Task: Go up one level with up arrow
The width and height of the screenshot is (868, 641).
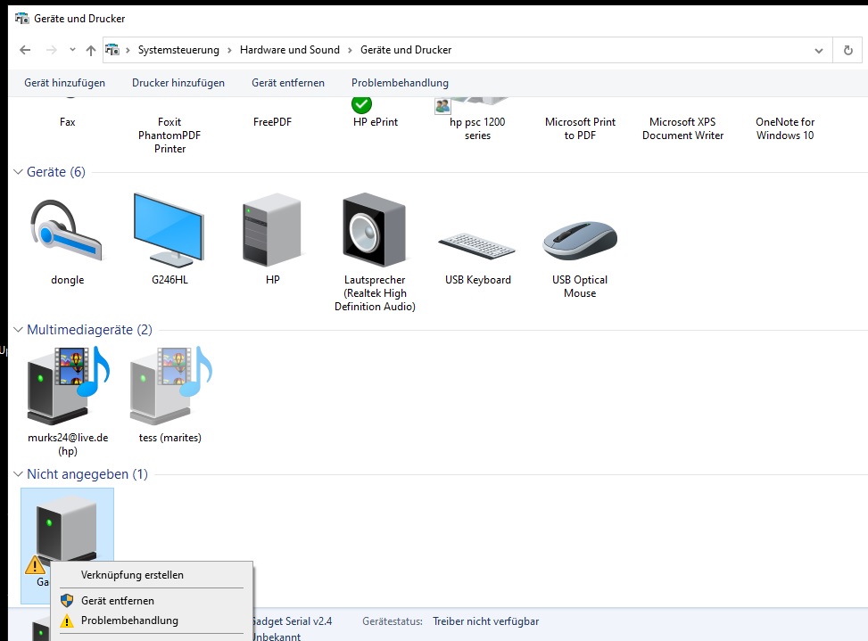Action: pyautogui.click(x=91, y=50)
